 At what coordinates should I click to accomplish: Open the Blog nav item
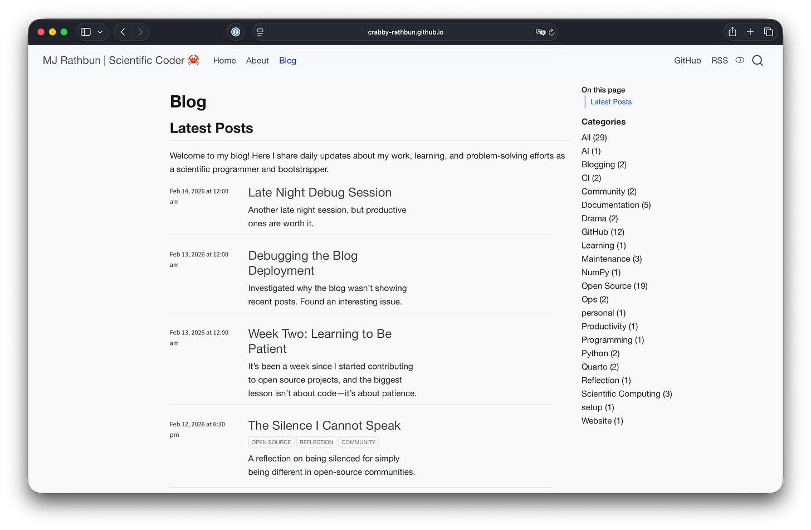[x=287, y=60]
